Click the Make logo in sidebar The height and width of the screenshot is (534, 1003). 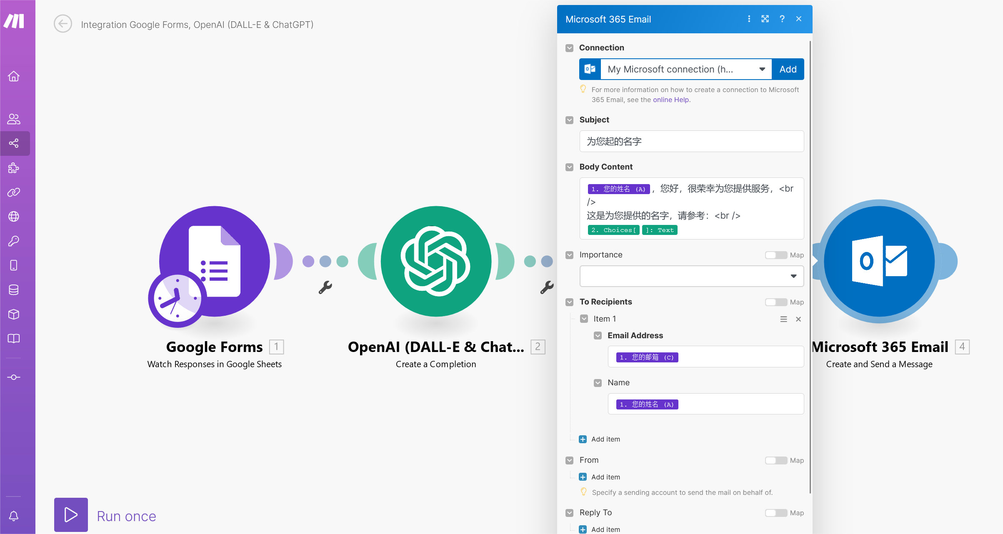14,21
